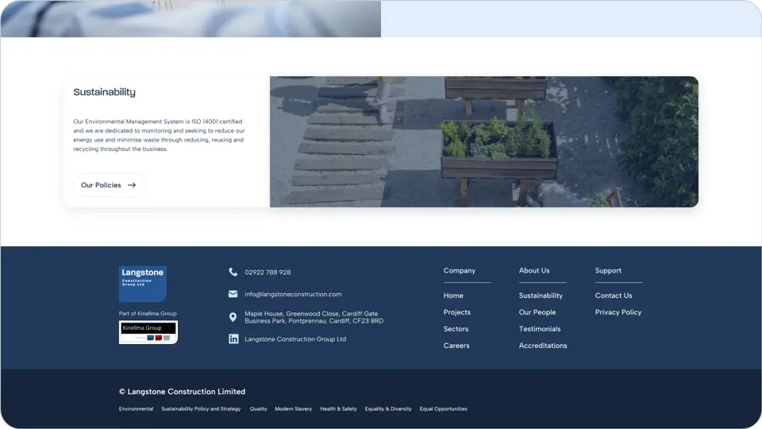Click the map pin location icon
Image resolution: width=762 pixels, height=429 pixels.
pyautogui.click(x=233, y=318)
